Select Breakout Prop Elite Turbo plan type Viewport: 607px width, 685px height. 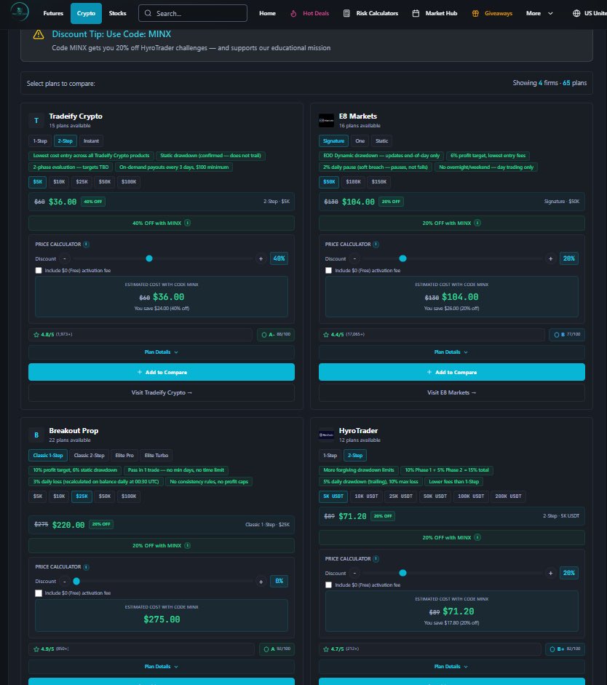click(x=156, y=456)
